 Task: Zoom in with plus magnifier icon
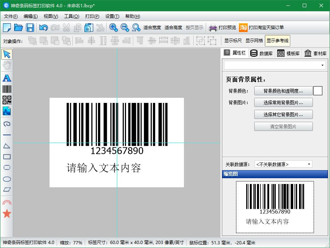[x=113, y=28]
